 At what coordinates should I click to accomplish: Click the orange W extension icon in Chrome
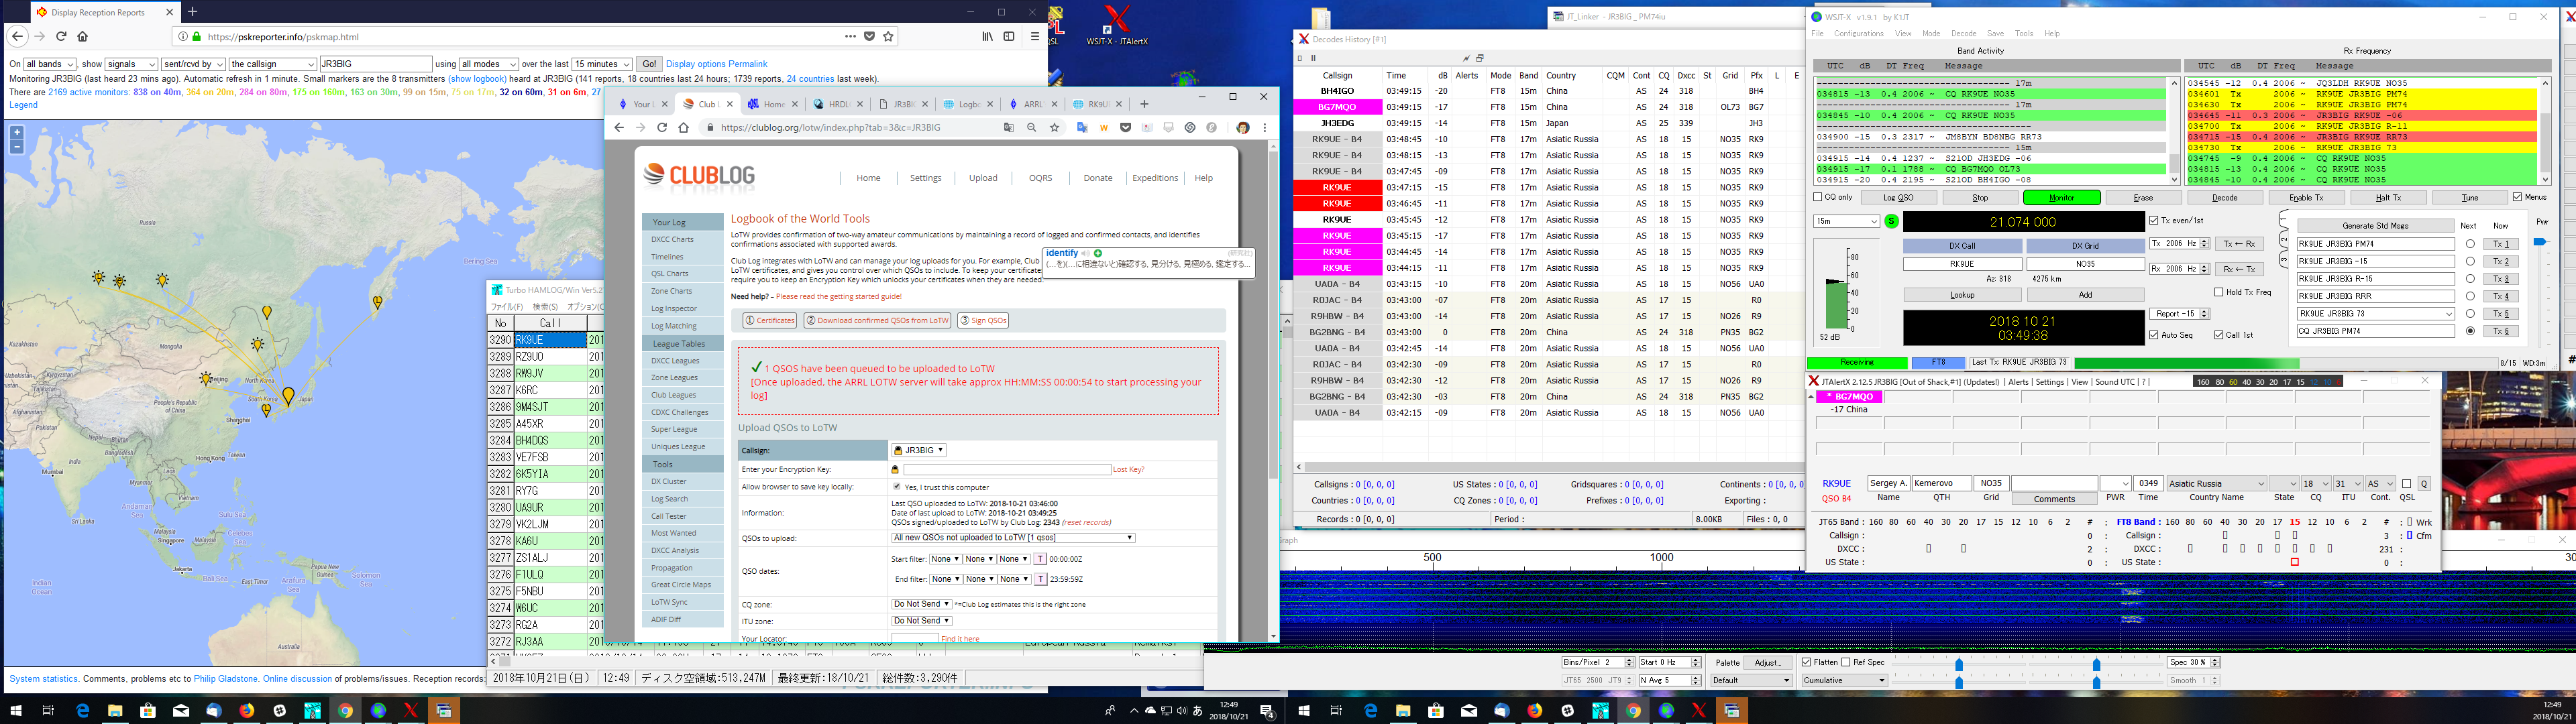pos(1104,127)
